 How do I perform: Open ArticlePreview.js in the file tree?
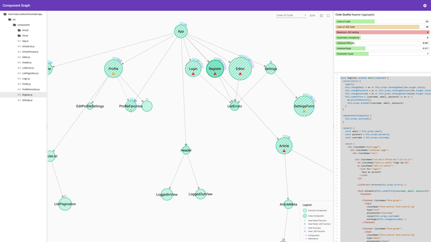pyautogui.click(x=28, y=52)
